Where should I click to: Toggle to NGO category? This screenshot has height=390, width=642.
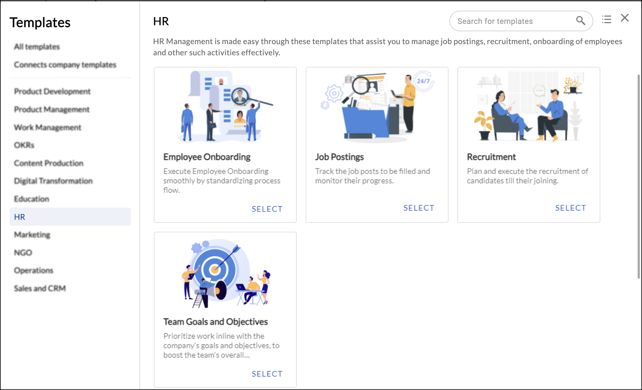tap(23, 252)
